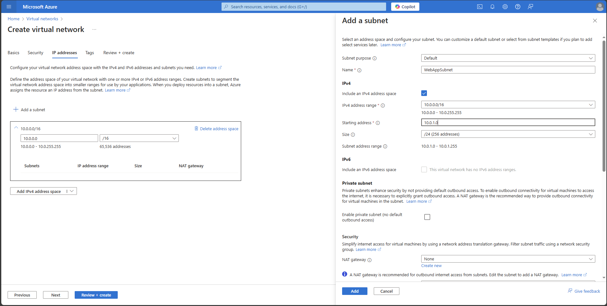Click Home in the breadcrumb
Viewport: 607px width, 306px height.
[x=14, y=19]
